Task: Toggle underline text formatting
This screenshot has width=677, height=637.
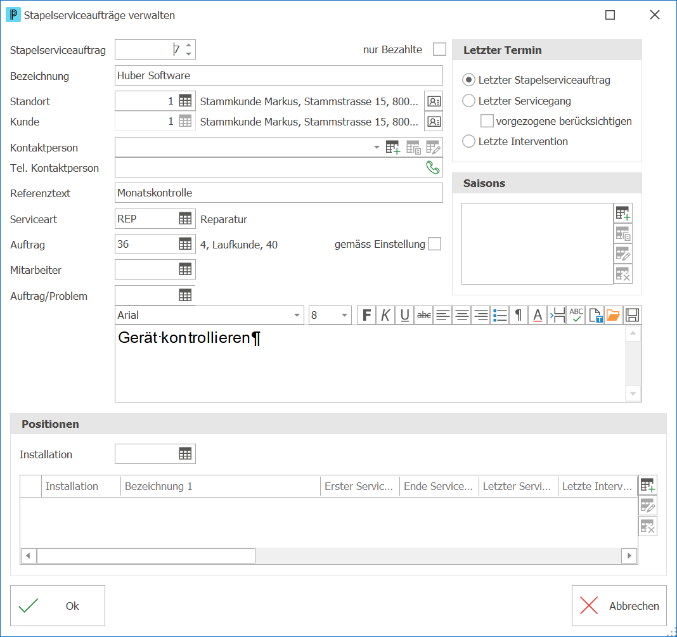Action: click(x=404, y=316)
